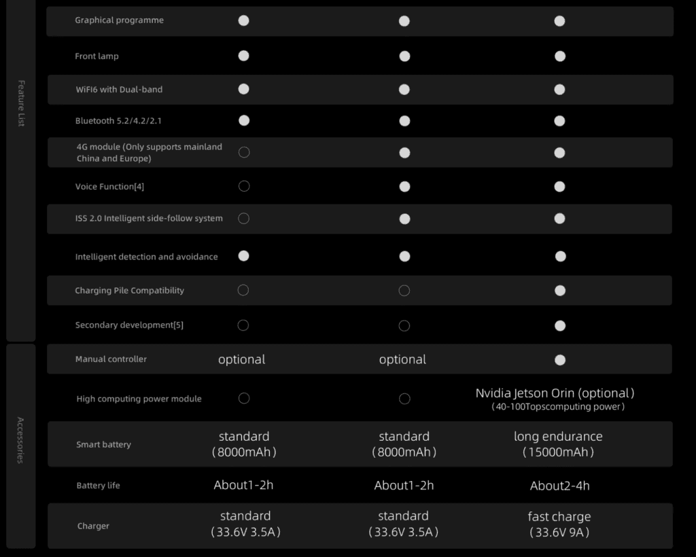
Task: Click the Accessories side label
Action: point(21,440)
